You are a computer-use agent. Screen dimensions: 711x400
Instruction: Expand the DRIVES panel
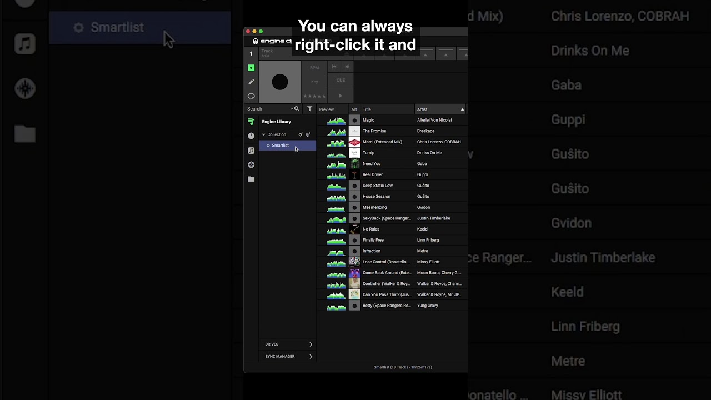288,344
